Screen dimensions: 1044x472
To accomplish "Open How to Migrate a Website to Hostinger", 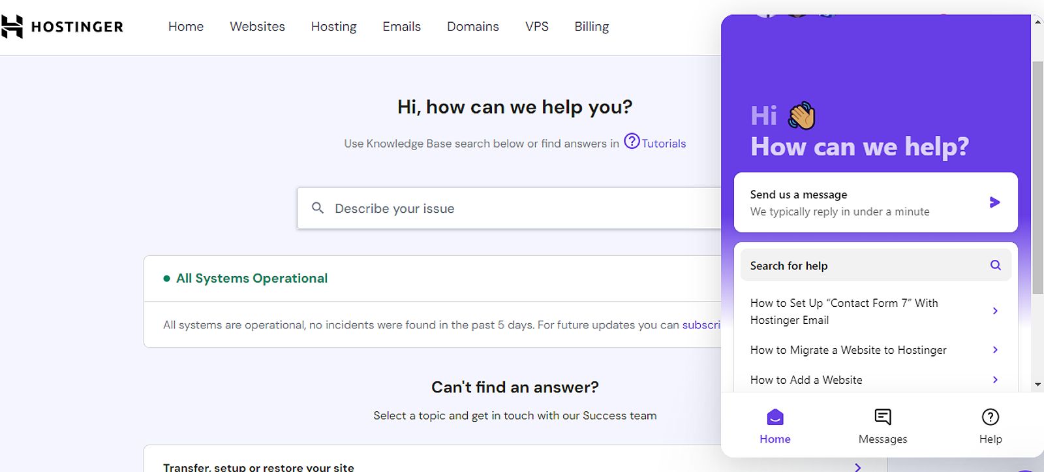I will coord(876,350).
